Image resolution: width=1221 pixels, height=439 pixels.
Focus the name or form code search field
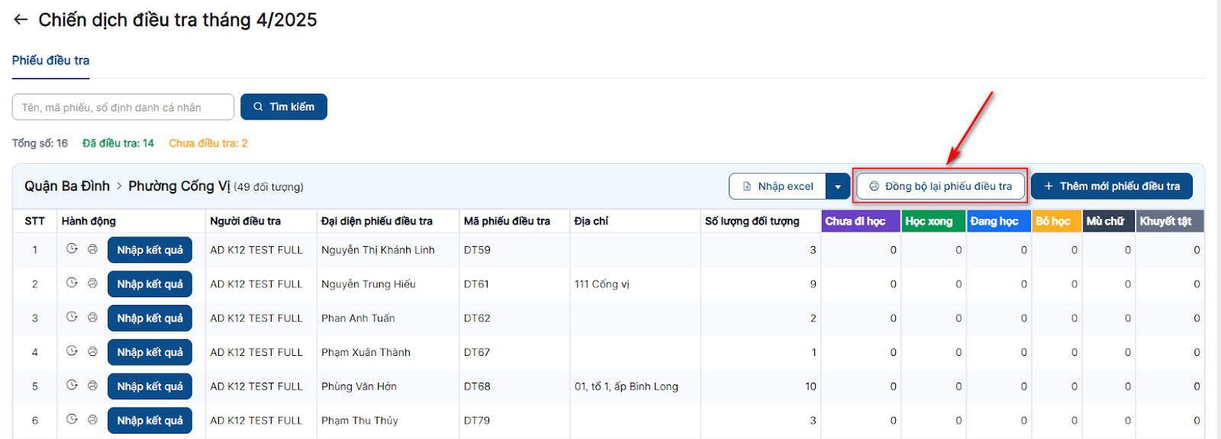[x=123, y=107]
